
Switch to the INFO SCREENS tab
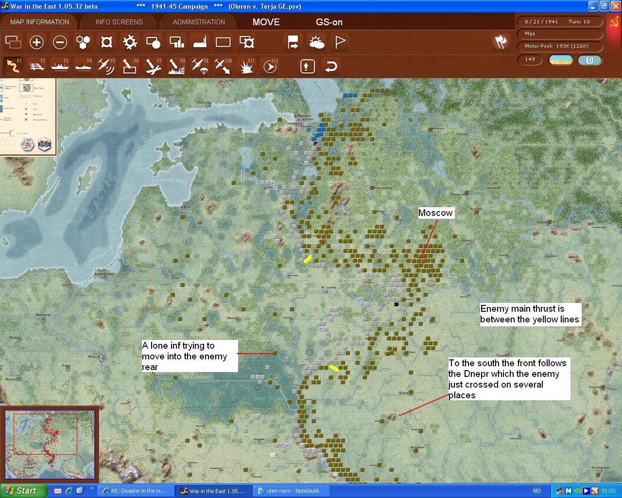pos(119,22)
